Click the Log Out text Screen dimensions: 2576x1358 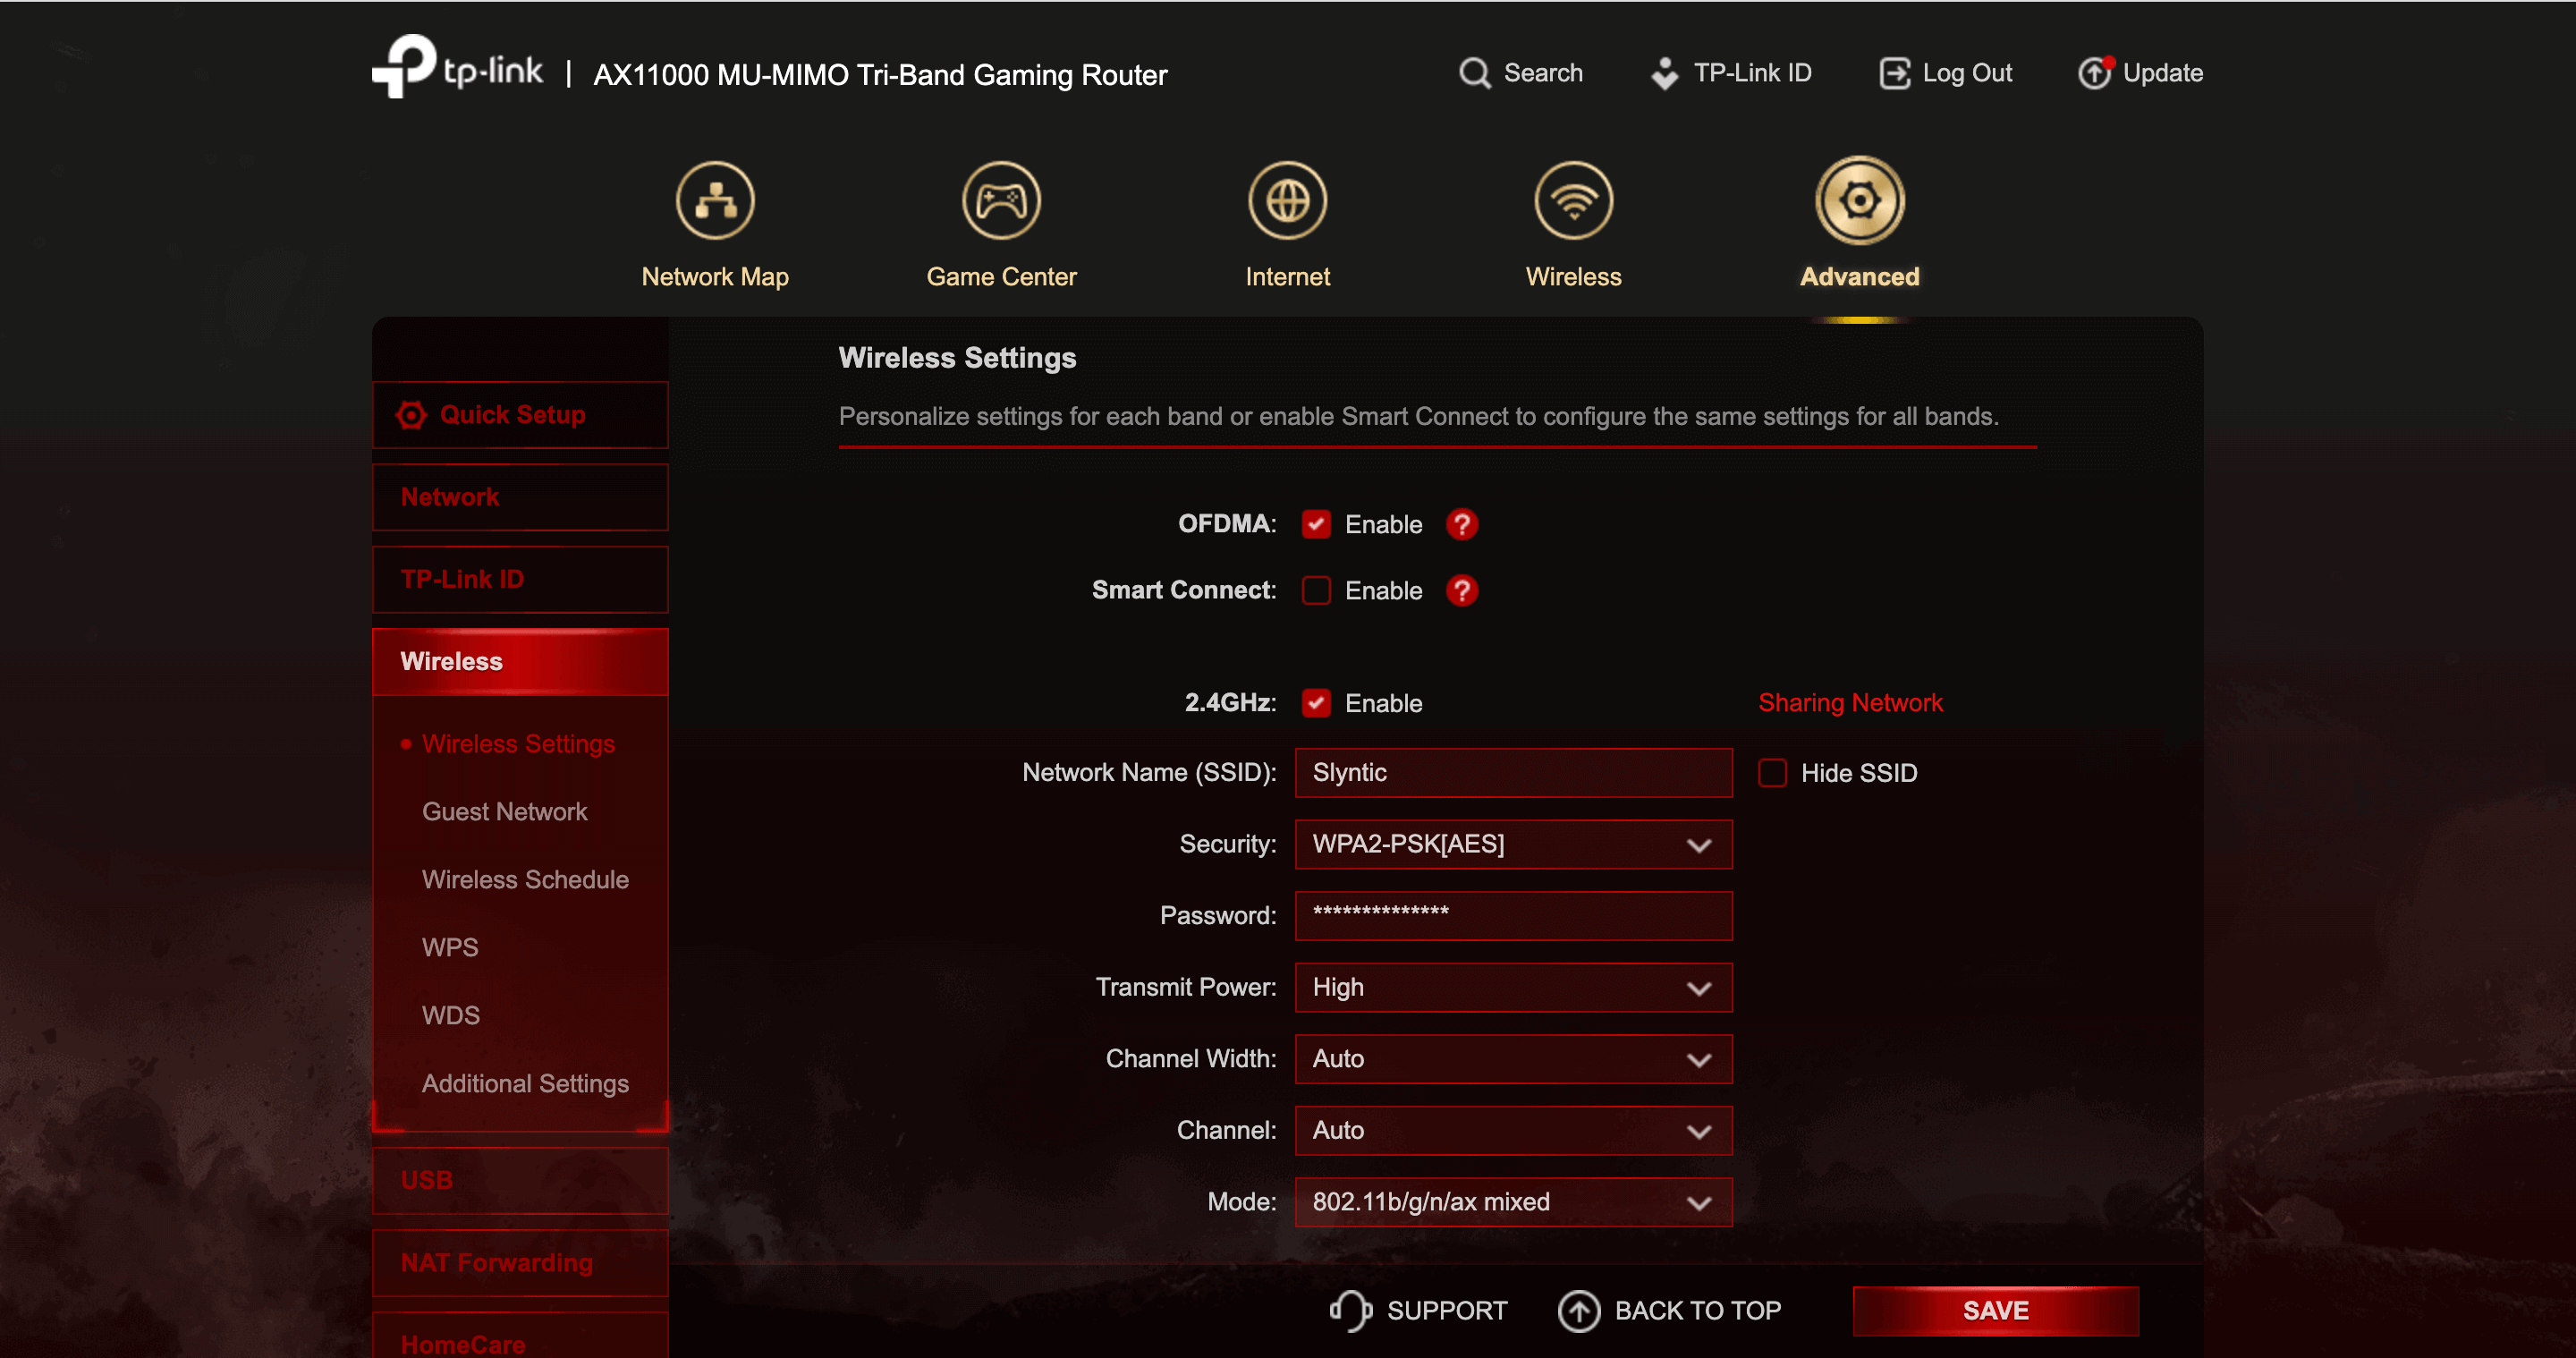click(1967, 73)
